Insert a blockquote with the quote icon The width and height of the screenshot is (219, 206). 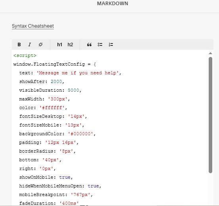click(x=89, y=45)
